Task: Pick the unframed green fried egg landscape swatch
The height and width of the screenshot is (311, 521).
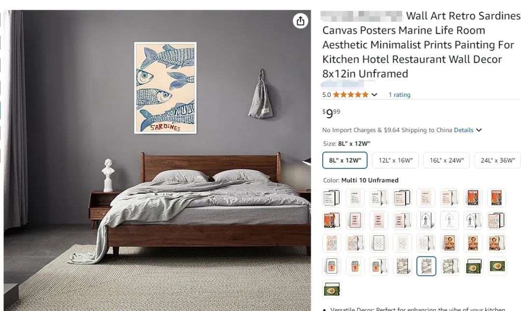Action: [x=497, y=266]
